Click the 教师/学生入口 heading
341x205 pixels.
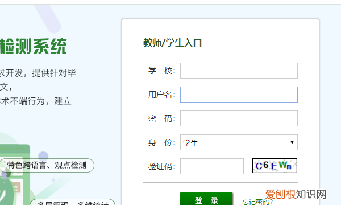[172, 43]
